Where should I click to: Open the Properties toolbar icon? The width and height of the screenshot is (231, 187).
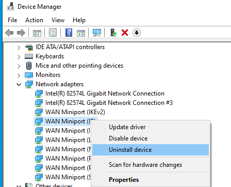tap(53, 33)
